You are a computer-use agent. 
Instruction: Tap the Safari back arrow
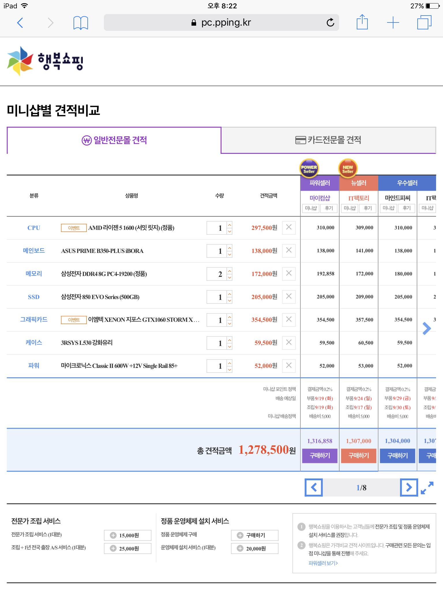(20, 22)
